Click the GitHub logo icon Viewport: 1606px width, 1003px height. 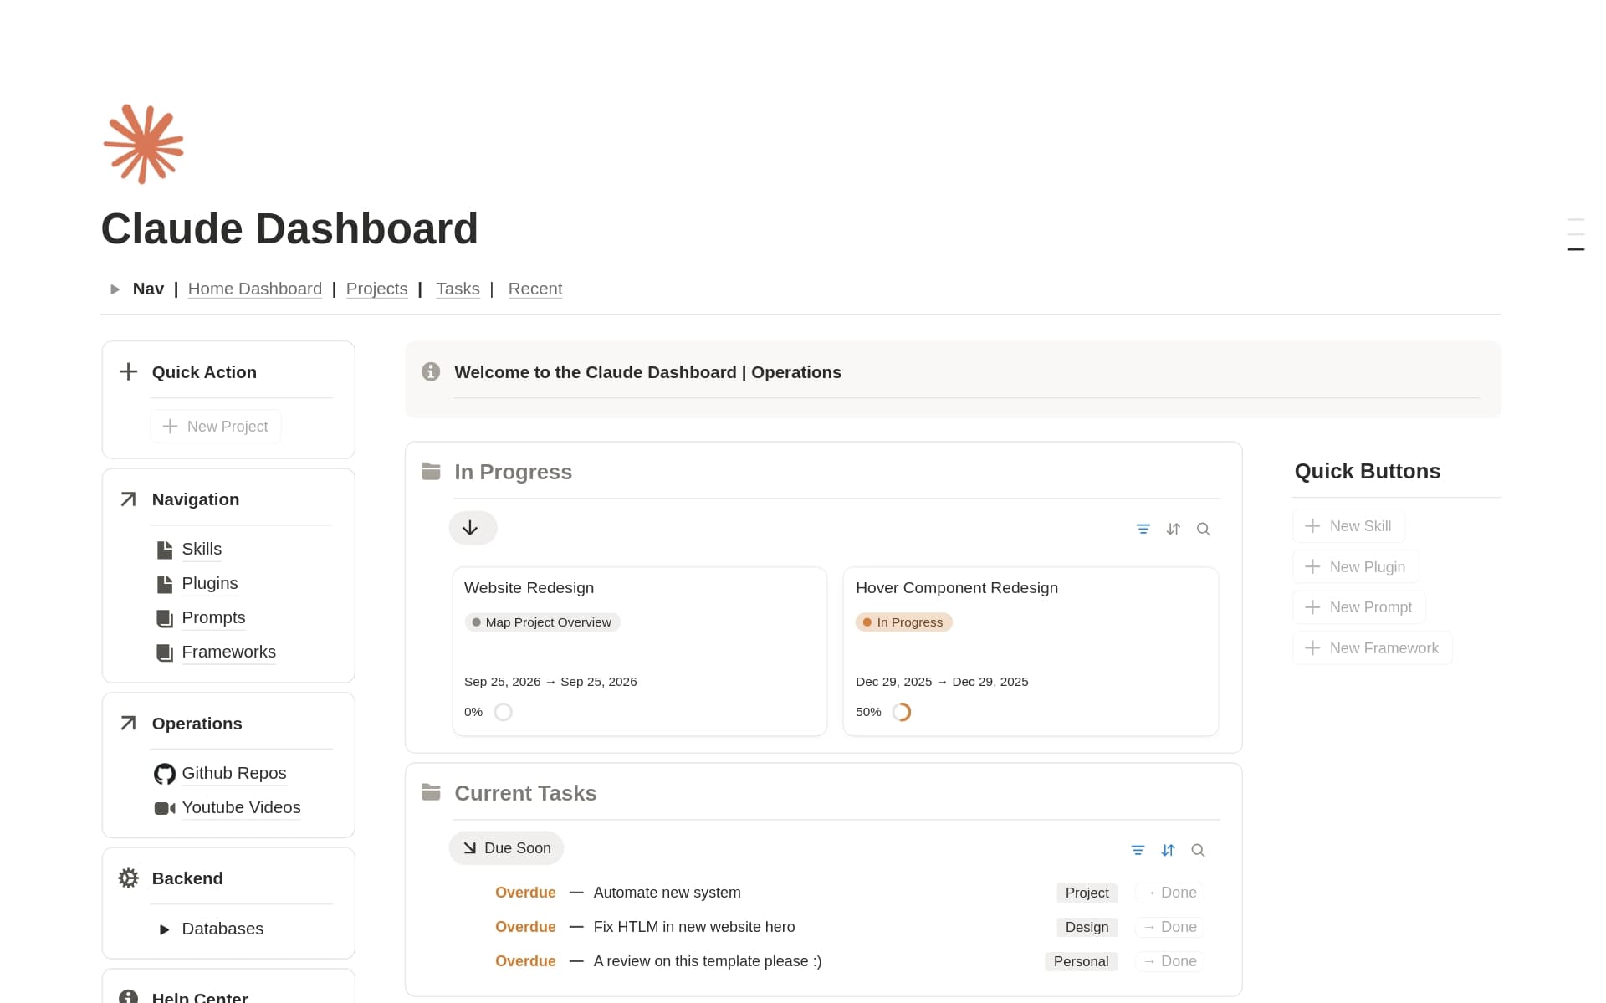pyautogui.click(x=165, y=774)
